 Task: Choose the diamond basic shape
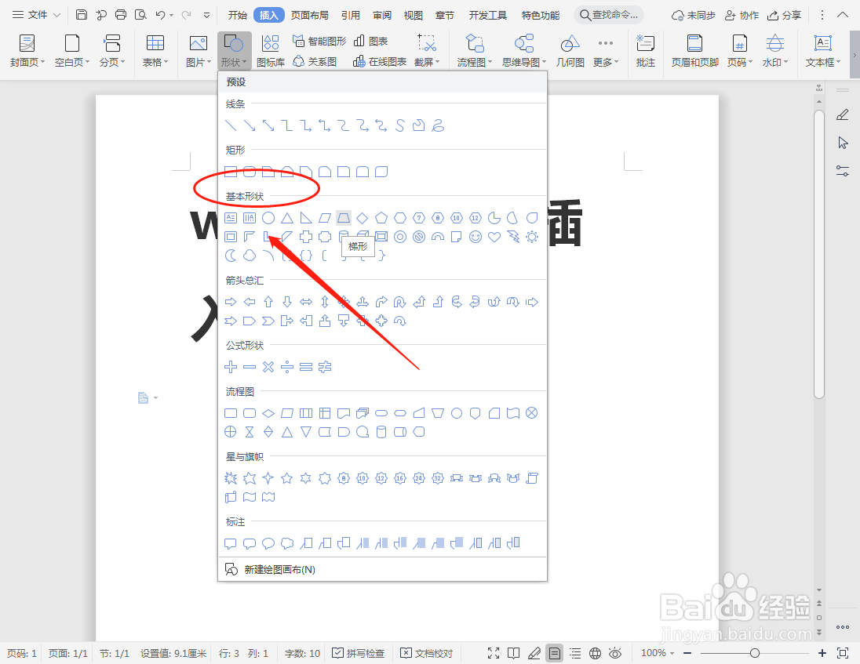[x=362, y=218]
